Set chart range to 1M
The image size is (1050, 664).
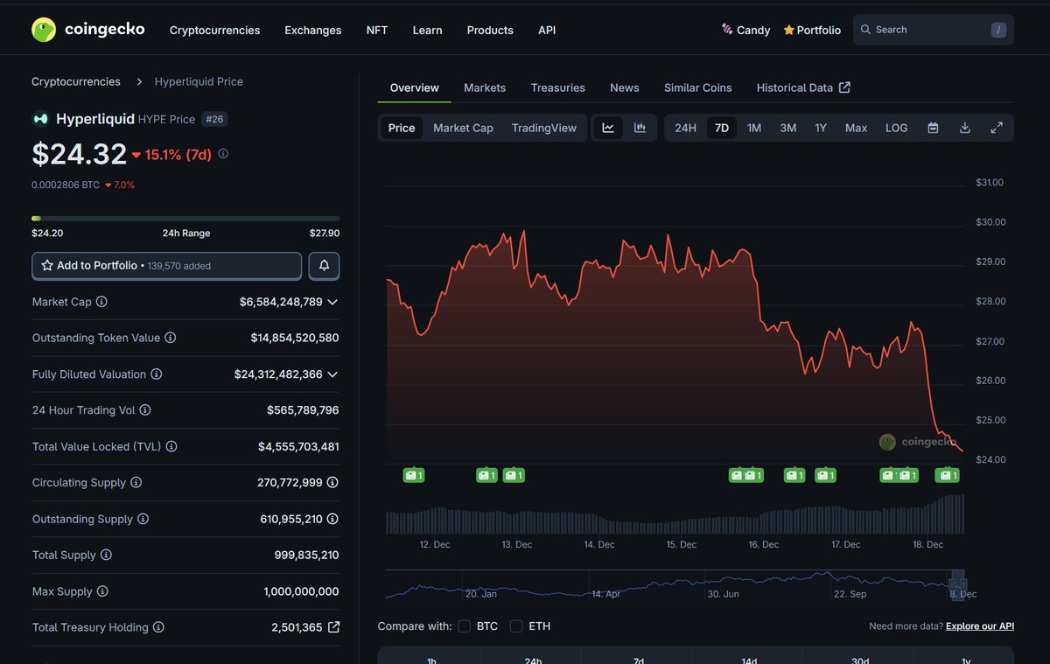[x=754, y=128]
